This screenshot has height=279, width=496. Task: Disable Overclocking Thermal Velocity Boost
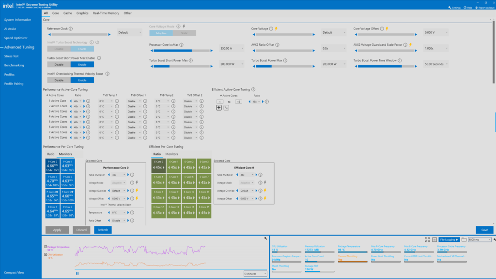click(x=59, y=80)
